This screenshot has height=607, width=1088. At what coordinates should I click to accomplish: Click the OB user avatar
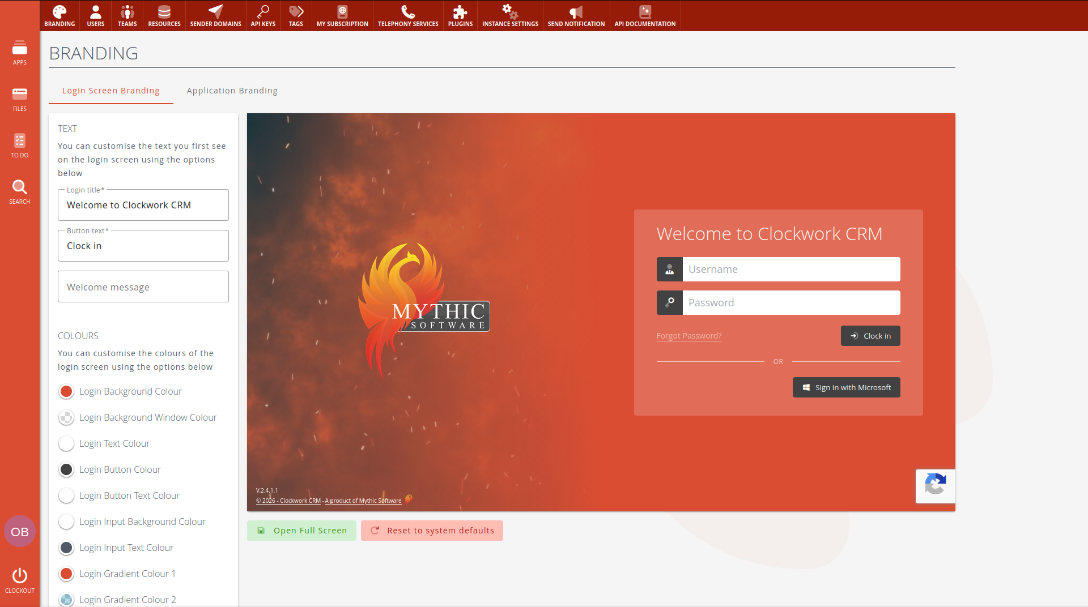[20, 531]
